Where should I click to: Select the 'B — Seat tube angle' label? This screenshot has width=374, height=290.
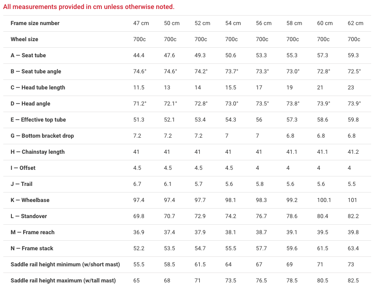tap(36, 71)
